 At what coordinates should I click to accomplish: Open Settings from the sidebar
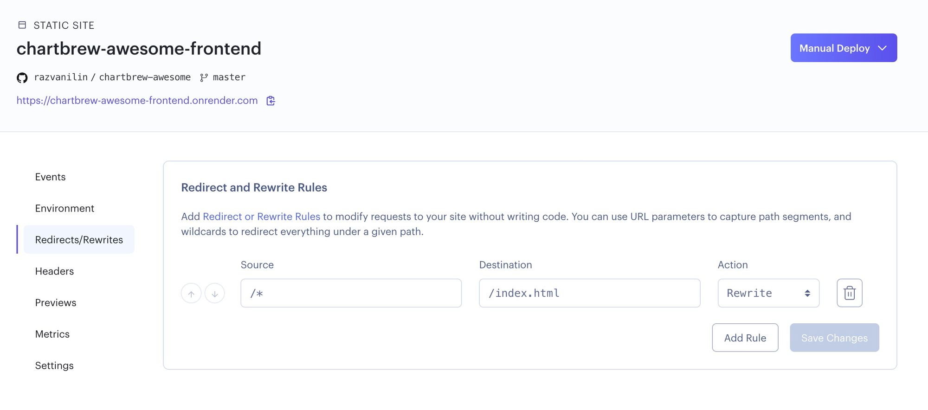coord(54,365)
